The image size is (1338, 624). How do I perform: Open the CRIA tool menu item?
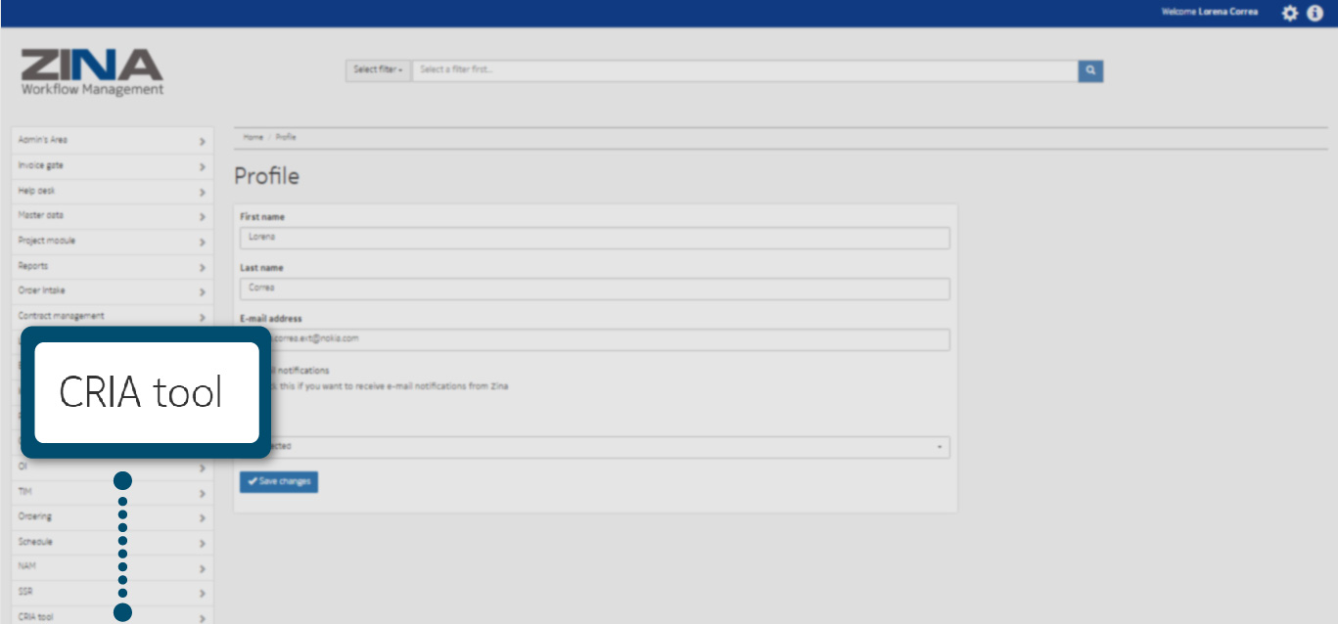click(37, 617)
